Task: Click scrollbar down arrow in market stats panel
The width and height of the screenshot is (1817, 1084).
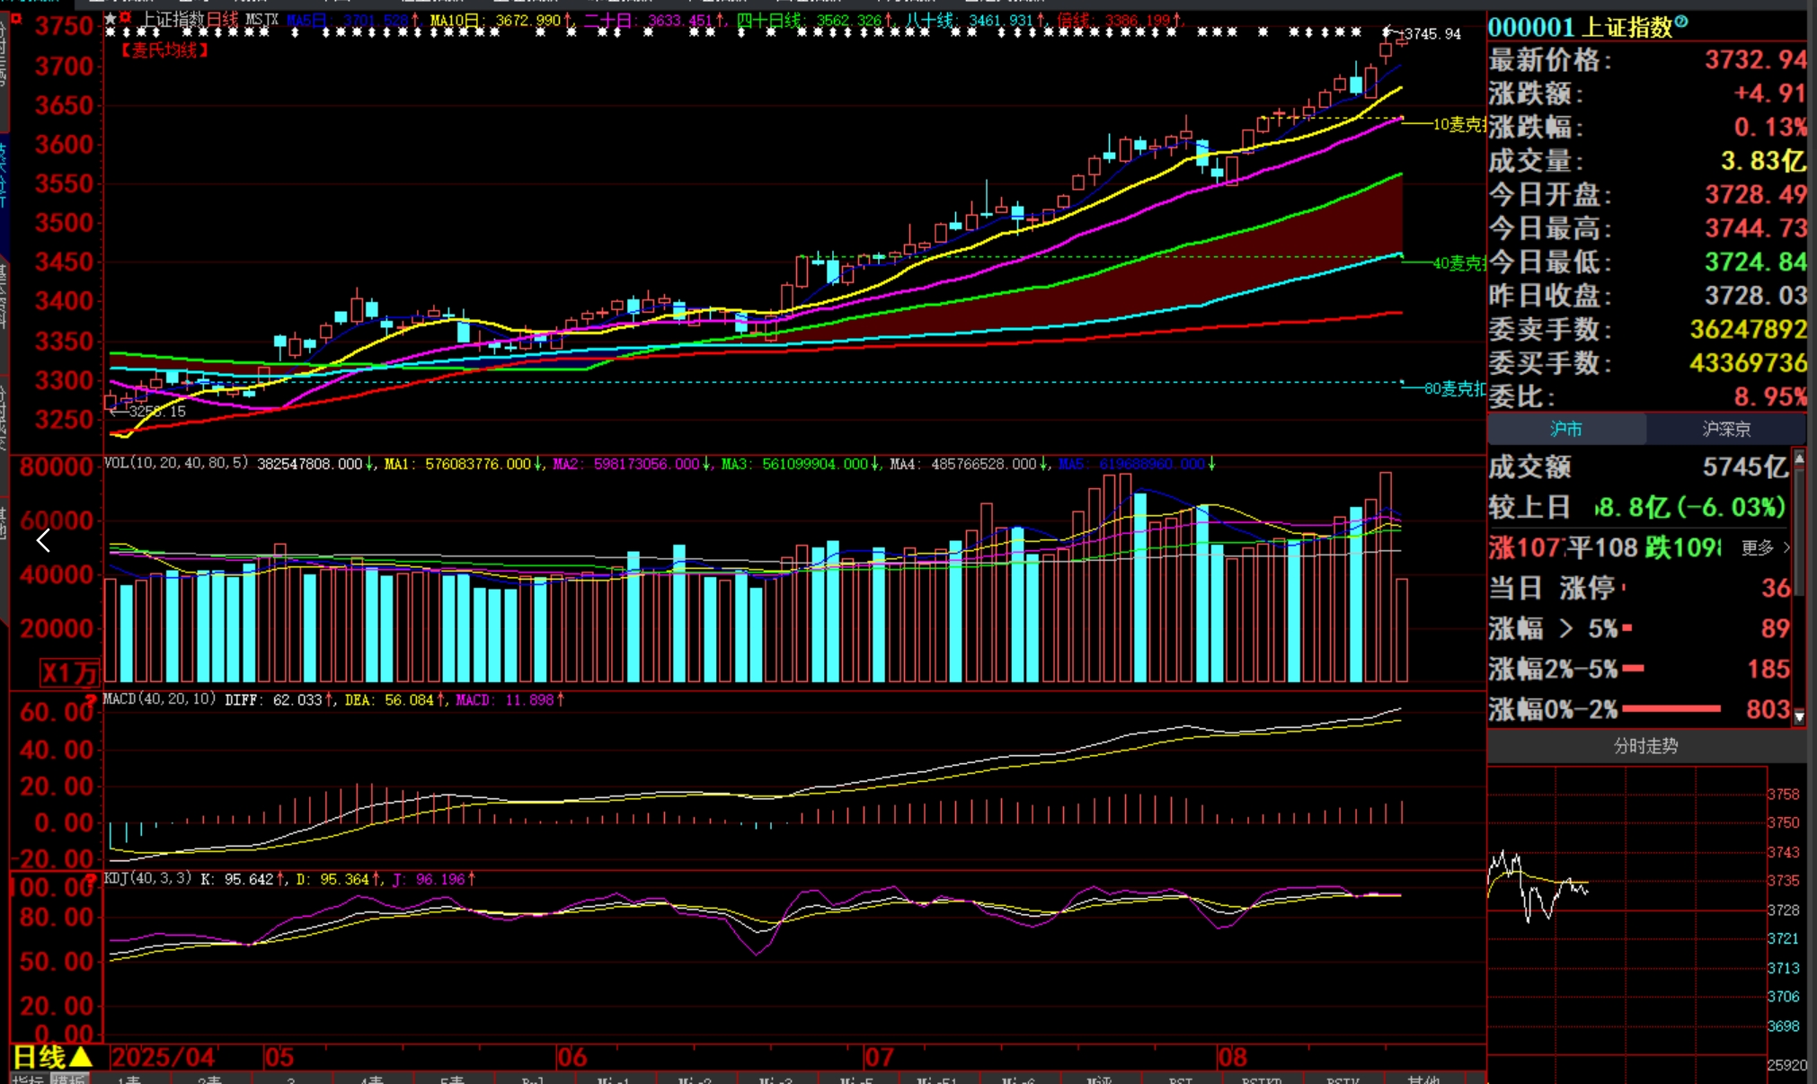Action: [x=1799, y=716]
